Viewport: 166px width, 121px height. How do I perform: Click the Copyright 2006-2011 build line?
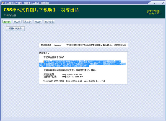tap(74, 81)
